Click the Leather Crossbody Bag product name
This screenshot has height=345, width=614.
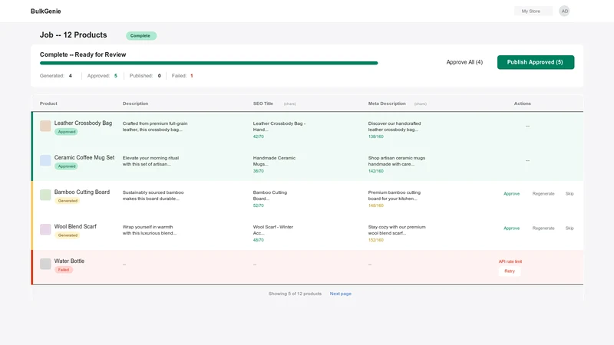(83, 123)
